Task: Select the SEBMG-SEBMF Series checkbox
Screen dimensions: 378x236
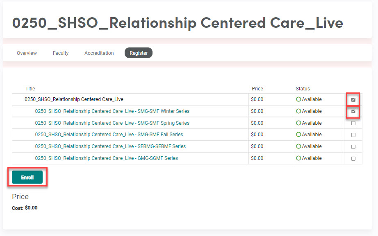Action: point(353,146)
